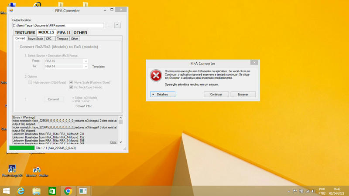Click the Templates link
This screenshot has height=196, width=349.
click(x=99, y=67)
